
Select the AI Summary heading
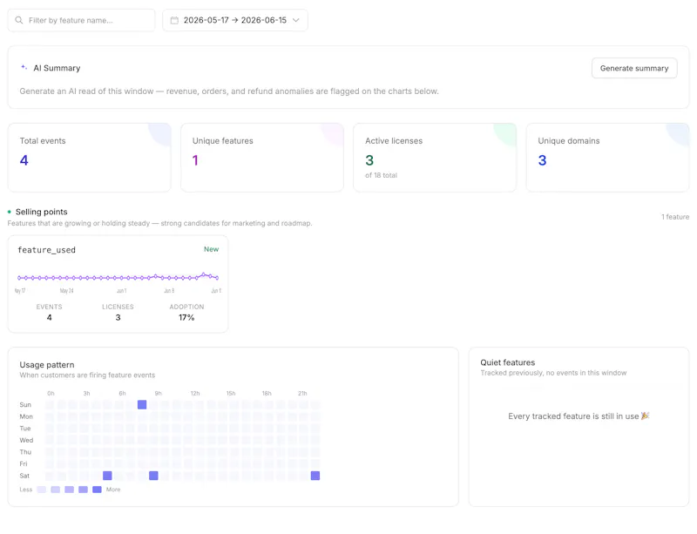point(57,68)
